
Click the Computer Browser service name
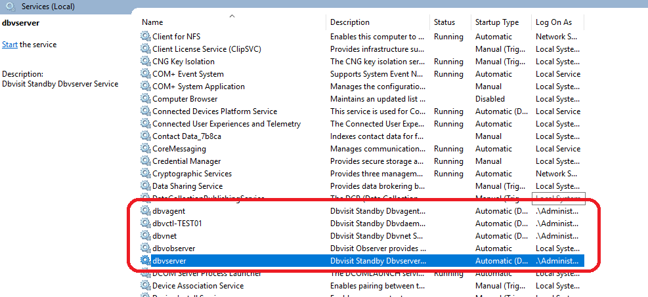pyautogui.click(x=184, y=99)
